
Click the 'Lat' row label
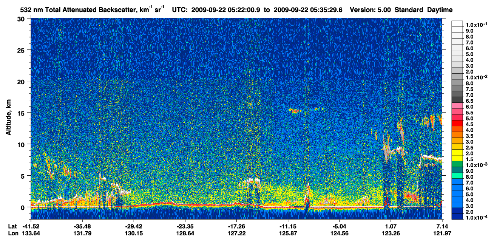pos(12,226)
